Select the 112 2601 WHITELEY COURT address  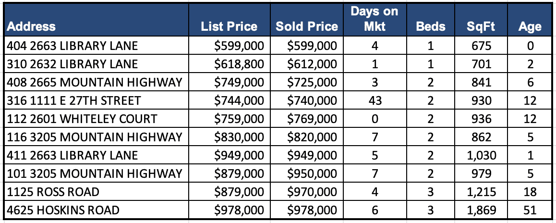[x=82, y=119]
